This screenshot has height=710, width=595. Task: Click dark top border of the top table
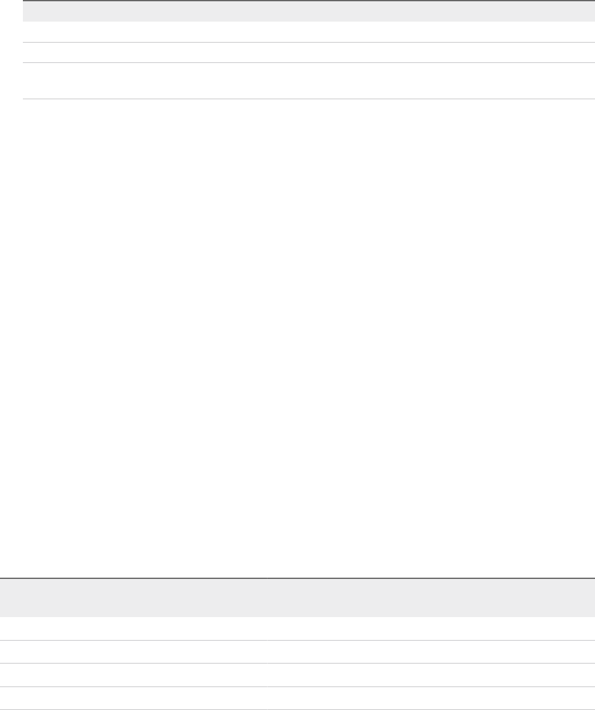(x=308, y=1)
